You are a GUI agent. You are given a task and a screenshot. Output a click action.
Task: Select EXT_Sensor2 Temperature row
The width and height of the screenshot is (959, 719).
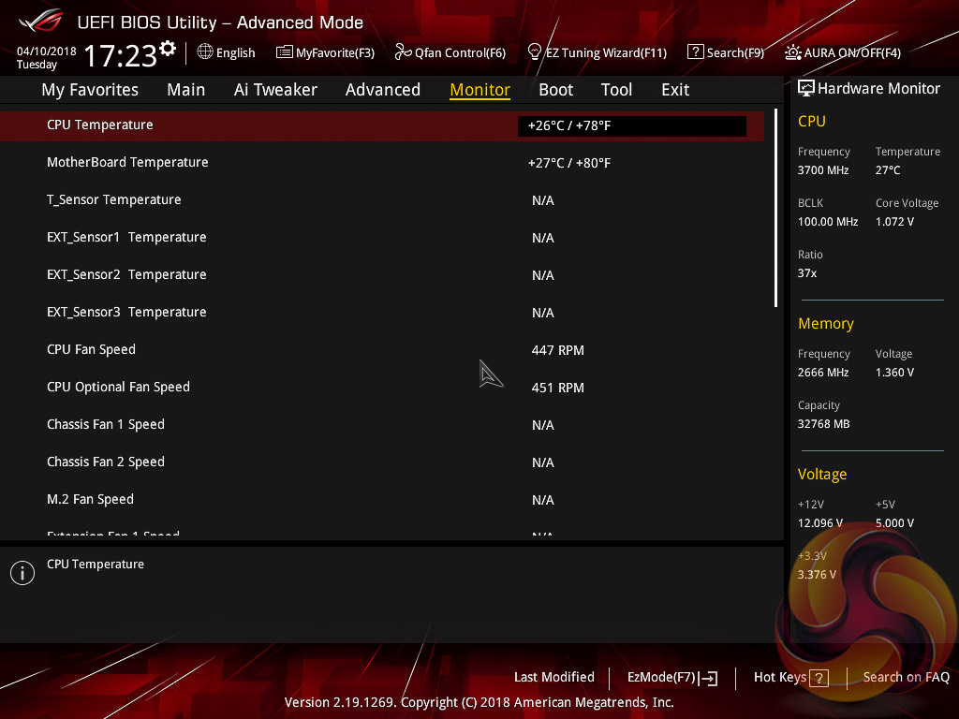[382, 275]
